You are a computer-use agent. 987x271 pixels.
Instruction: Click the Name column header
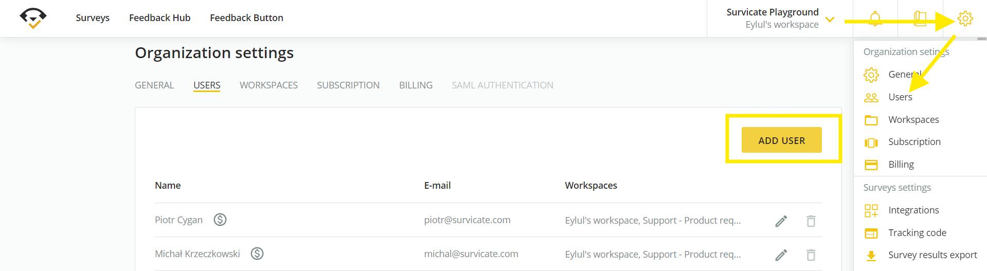(168, 186)
